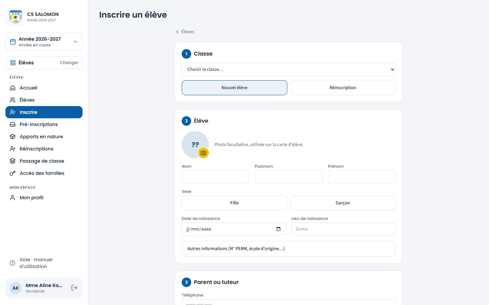The width and height of the screenshot is (489, 305).
Task: Click the Élèves people icon in sidebar
Action: click(13, 100)
